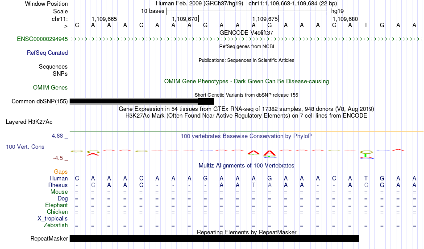Click the SNPs track label
Viewport: 424px width, 249px height.
[x=60, y=73]
